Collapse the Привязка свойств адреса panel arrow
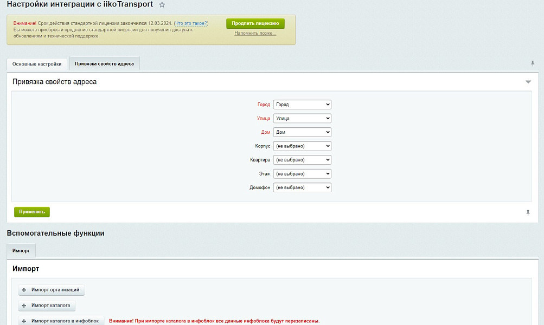Viewport: 544px width, 325px height. (x=527, y=82)
